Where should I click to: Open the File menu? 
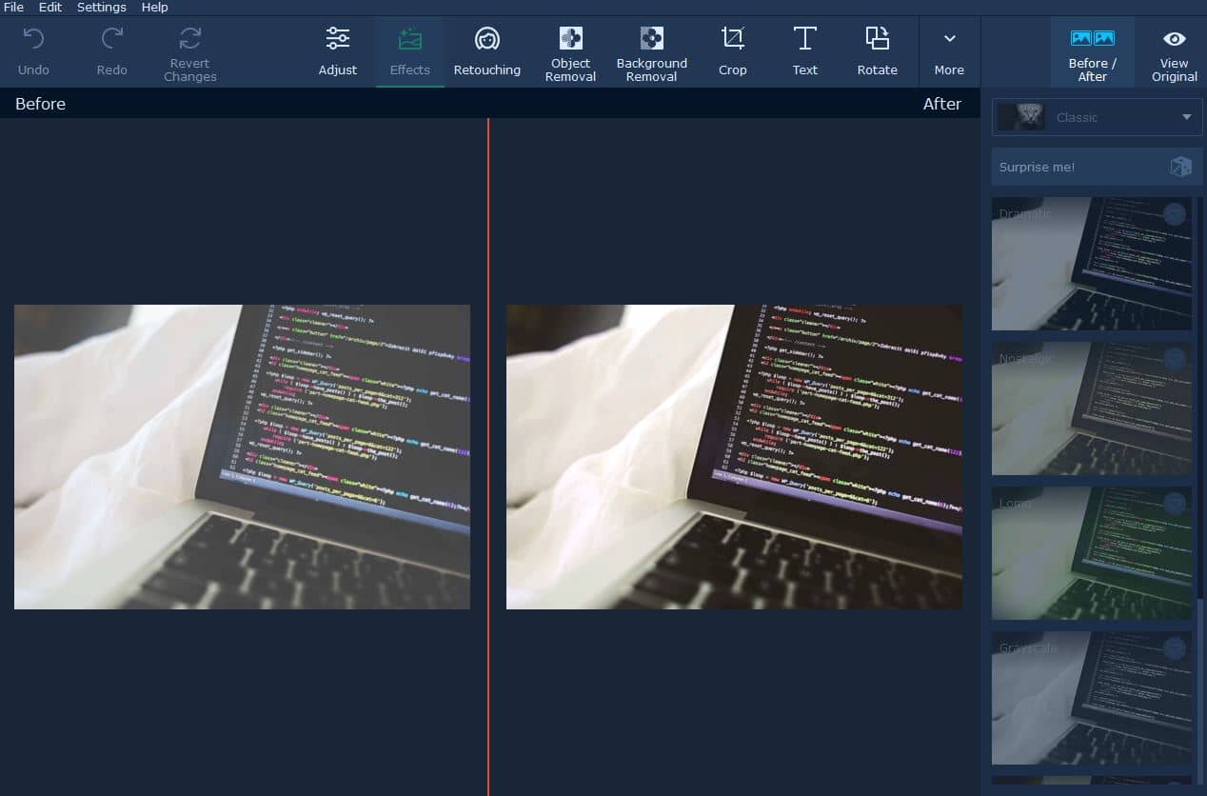(x=13, y=8)
